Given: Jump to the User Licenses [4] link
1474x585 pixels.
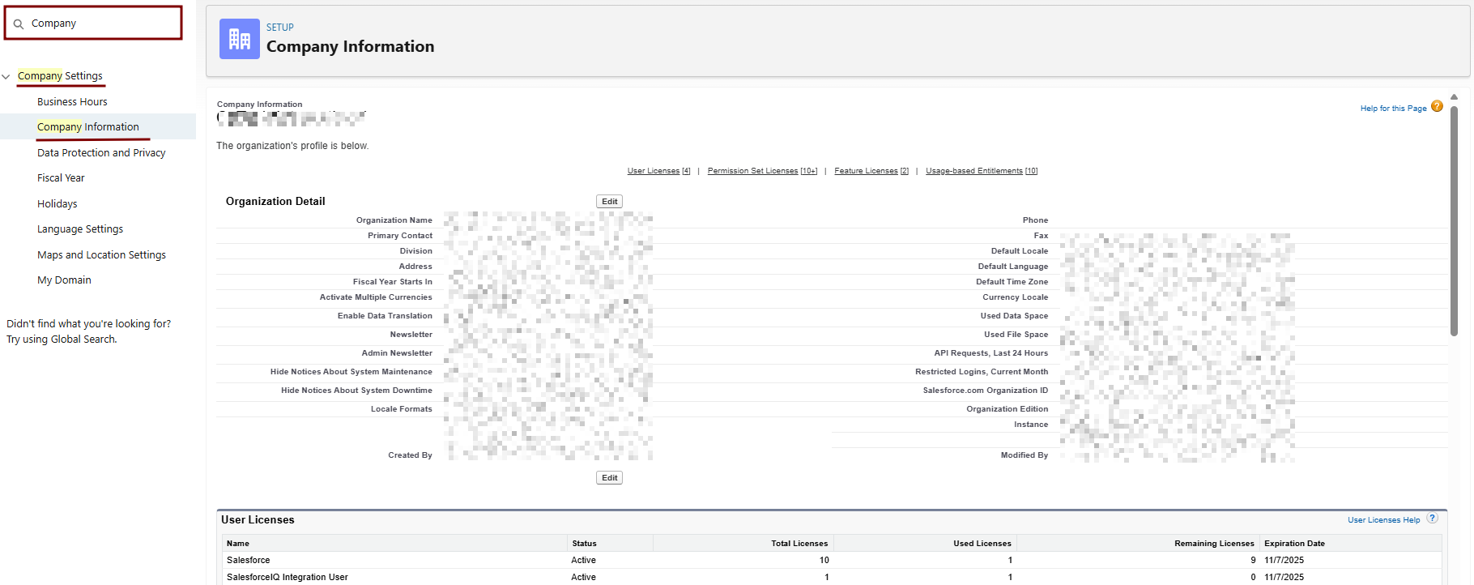Looking at the screenshot, I should 658,171.
